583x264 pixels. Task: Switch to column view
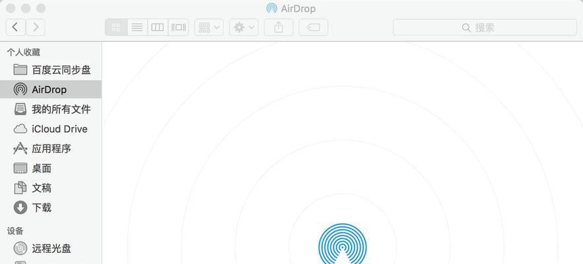pyautogui.click(x=158, y=27)
